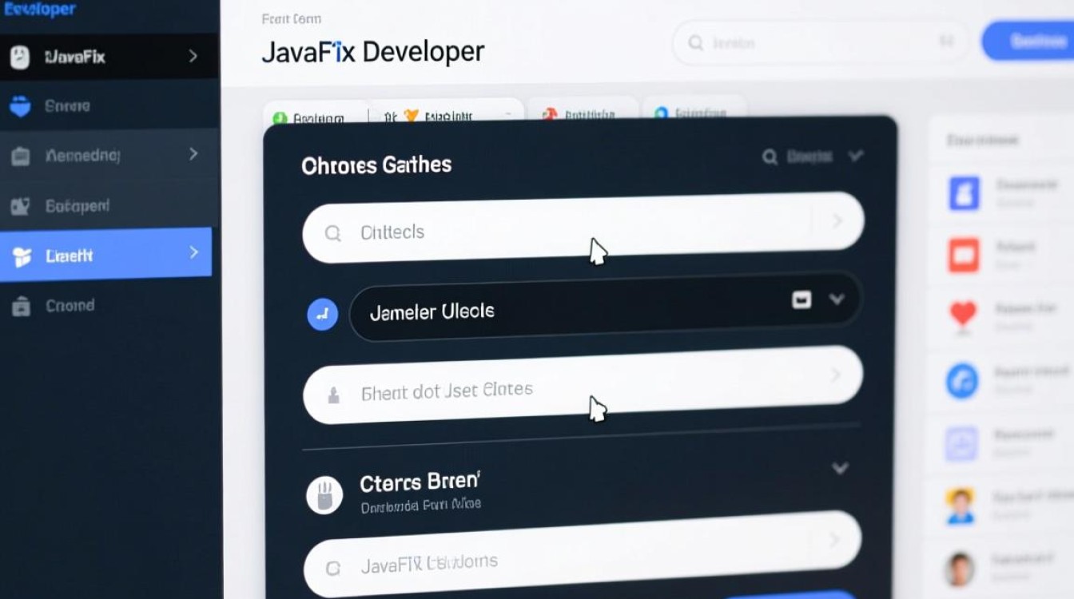Viewport: 1074px width, 599px height.
Task: Open the Jameler Ulode dropdown
Action: (x=837, y=299)
